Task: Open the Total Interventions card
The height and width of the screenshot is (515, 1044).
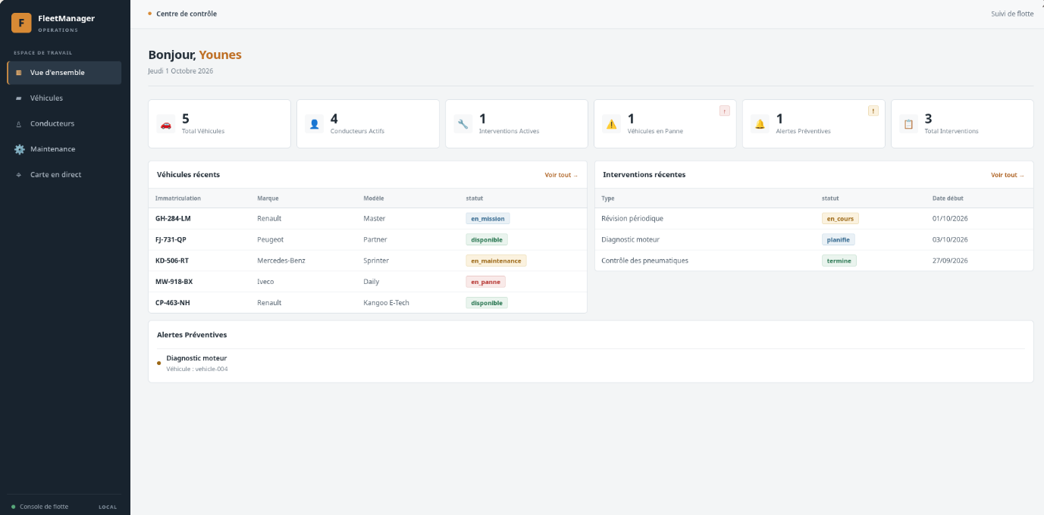Action: 962,124
